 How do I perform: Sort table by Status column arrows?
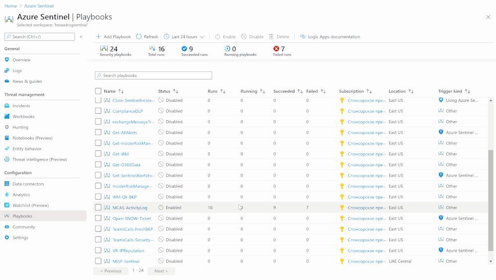[x=176, y=91]
